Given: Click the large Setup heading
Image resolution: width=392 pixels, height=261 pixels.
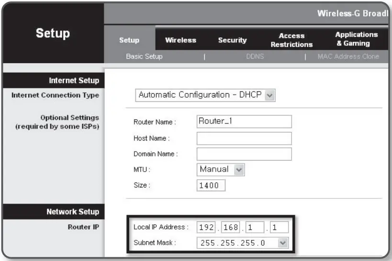Looking at the screenshot, I should [53, 33].
